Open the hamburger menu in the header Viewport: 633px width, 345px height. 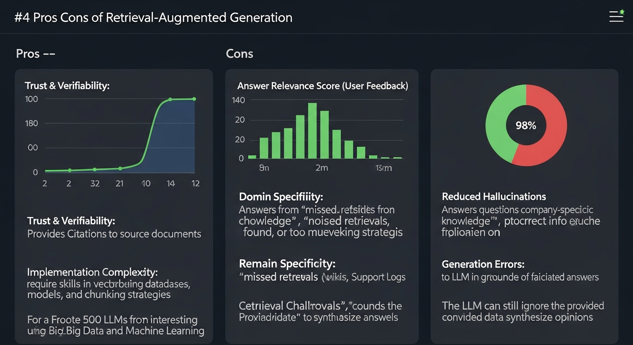click(x=616, y=17)
